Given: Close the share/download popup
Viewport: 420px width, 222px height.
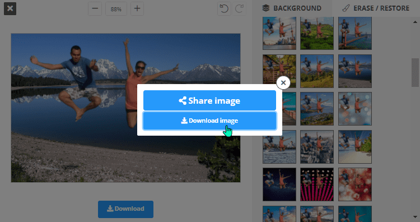Looking at the screenshot, I should pos(283,83).
